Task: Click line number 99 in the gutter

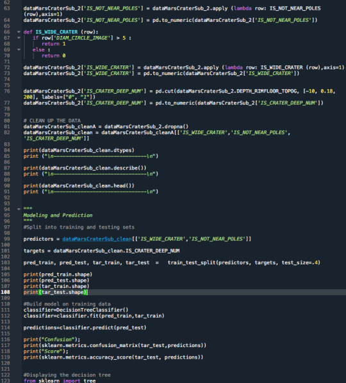Action: [7, 239]
